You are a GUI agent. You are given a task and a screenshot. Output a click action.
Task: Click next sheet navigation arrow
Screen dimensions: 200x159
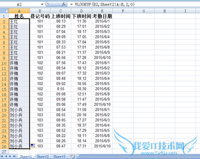pyautogui.click(x=10, y=156)
